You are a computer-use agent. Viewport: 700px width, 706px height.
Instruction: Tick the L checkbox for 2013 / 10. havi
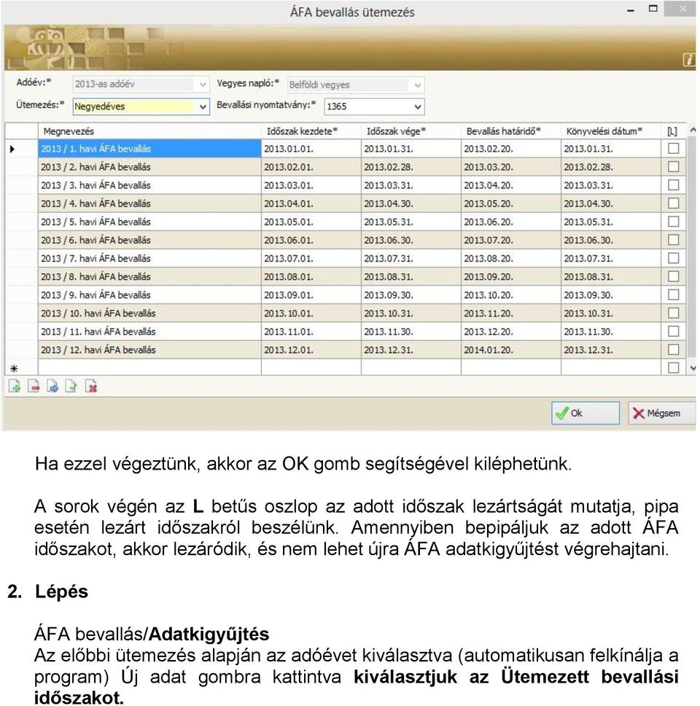coord(674,313)
